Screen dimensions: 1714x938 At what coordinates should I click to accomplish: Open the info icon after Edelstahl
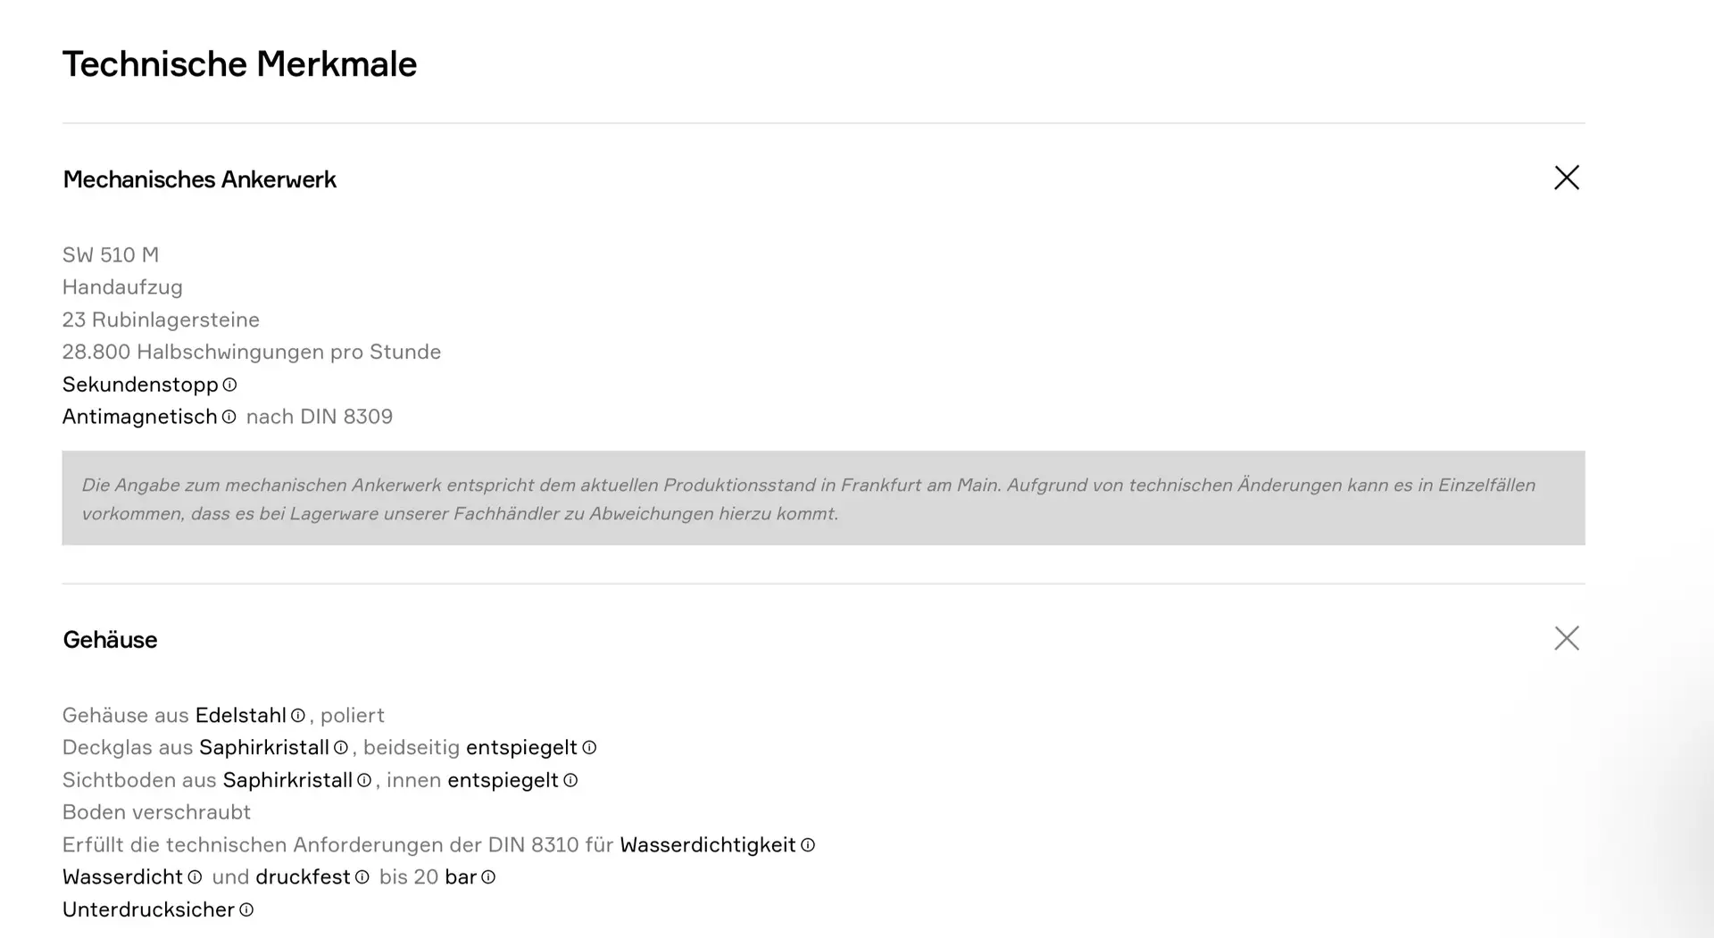298,716
